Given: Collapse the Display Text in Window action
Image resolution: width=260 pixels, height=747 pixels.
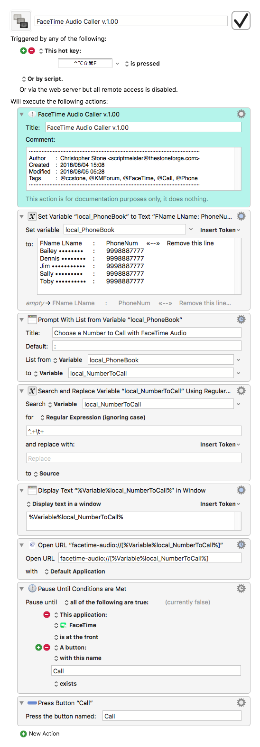Looking at the screenshot, I should click(x=21, y=490).
